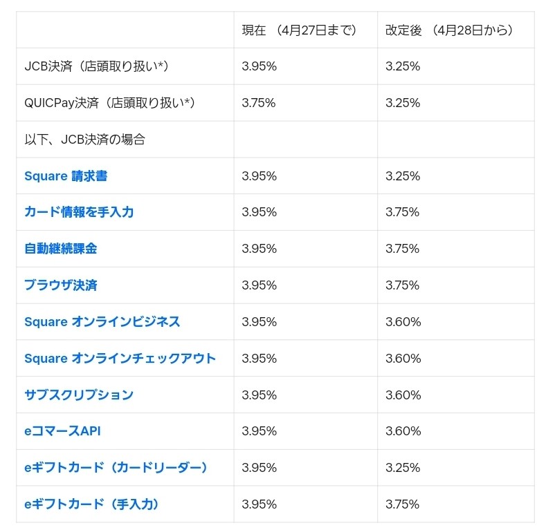
Task: Select the JCB決済（店頭取り扱い*）row label
Action: (97, 66)
